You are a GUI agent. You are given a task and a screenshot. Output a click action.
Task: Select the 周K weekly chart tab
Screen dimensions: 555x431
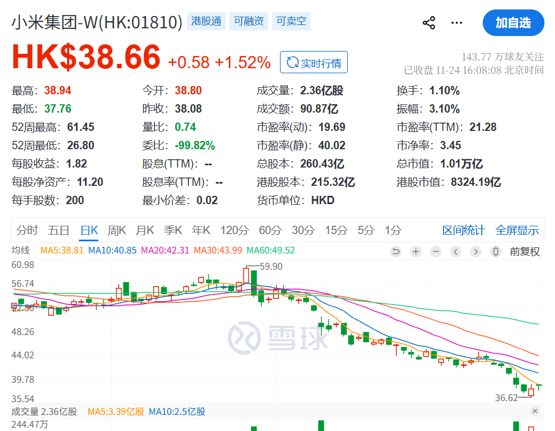tap(117, 230)
